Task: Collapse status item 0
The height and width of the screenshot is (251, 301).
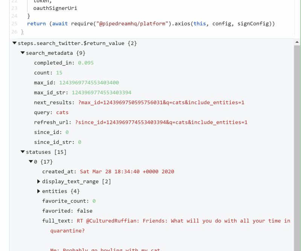Action: [31, 162]
